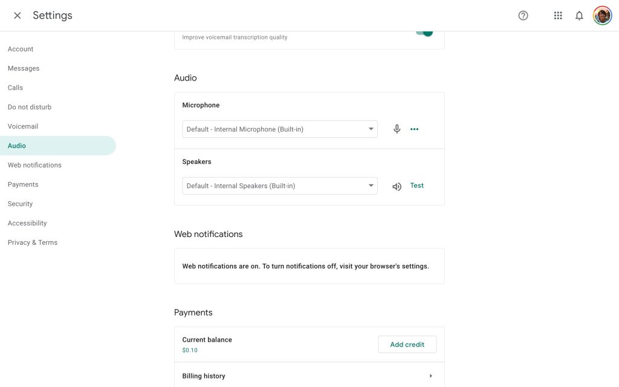The image size is (619, 387).
Task: Click the microphone test icon
Action: click(x=397, y=129)
